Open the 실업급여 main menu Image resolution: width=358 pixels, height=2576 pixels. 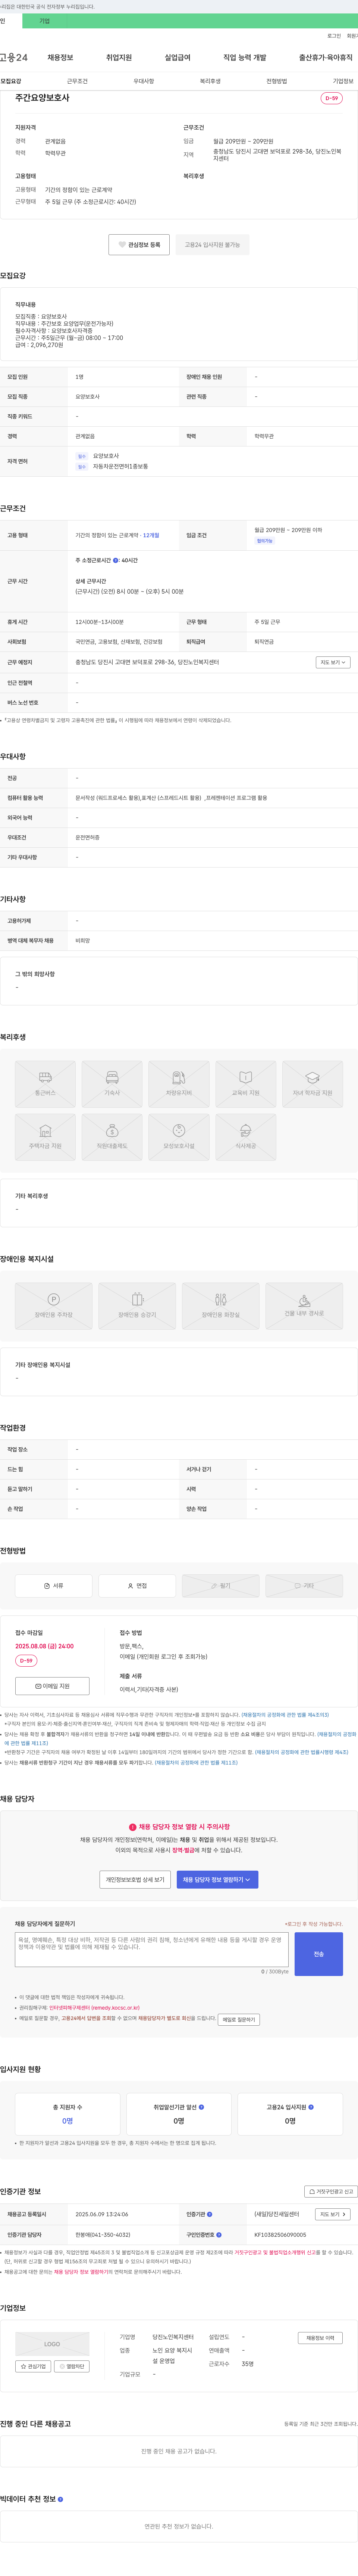[x=178, y=58]
